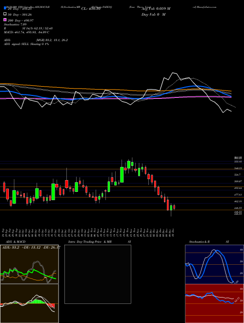Open the ADX indicator chart thumbnail
The image size is (244, 323).
(29, 264)
